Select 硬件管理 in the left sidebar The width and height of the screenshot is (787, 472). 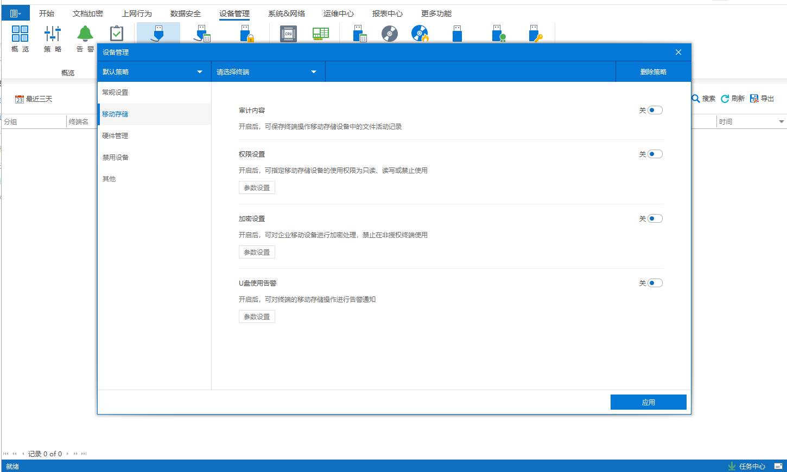(x=115, y=136)
